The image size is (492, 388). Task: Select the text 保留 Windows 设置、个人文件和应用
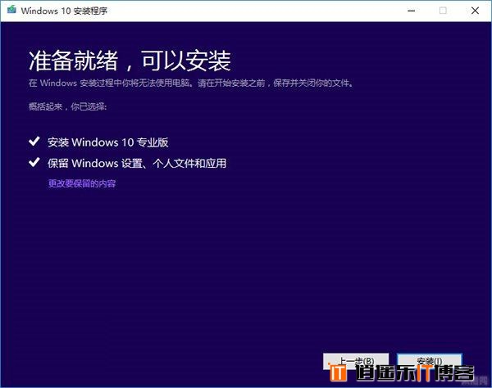(x=137, y=163)
